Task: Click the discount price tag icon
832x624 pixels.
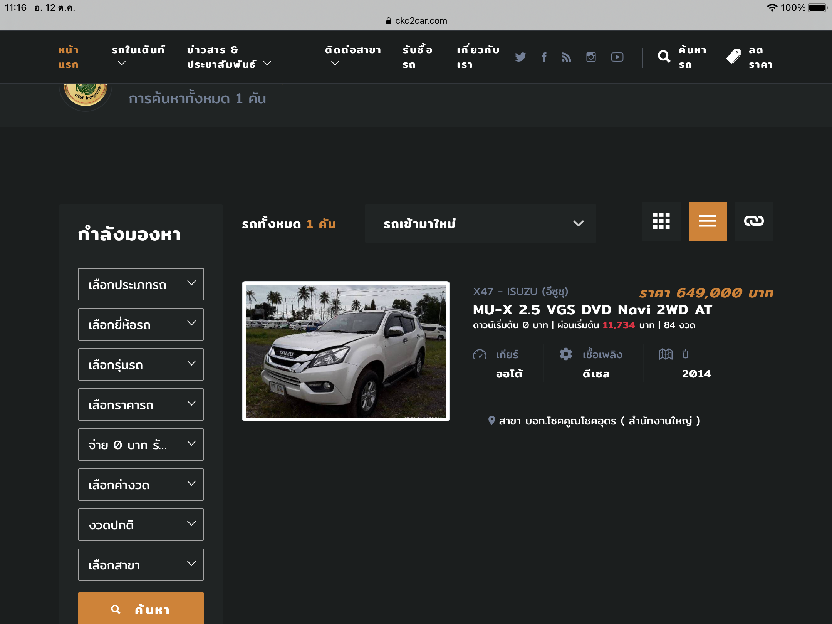Action: point(733,57)
